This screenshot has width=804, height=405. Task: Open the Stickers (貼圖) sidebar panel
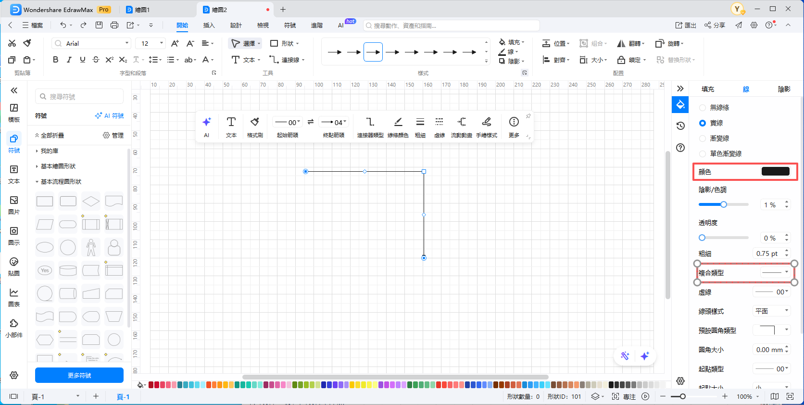(x=14, y=266)
